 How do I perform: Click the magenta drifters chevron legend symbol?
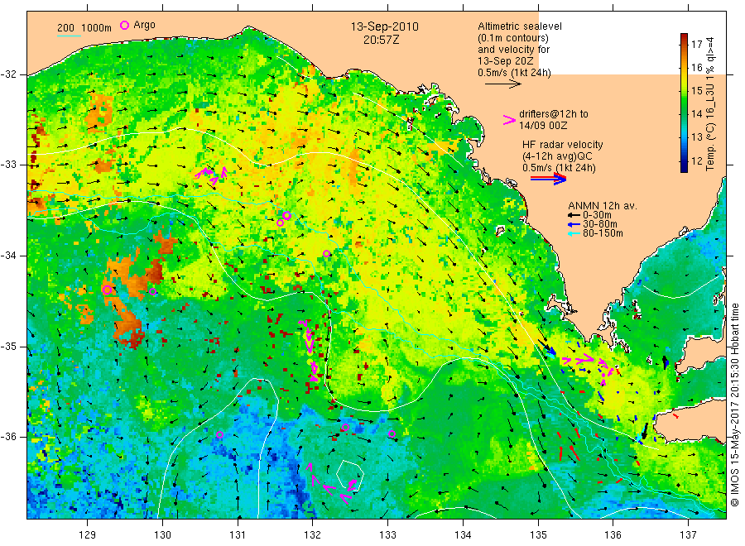coord(509,120)
